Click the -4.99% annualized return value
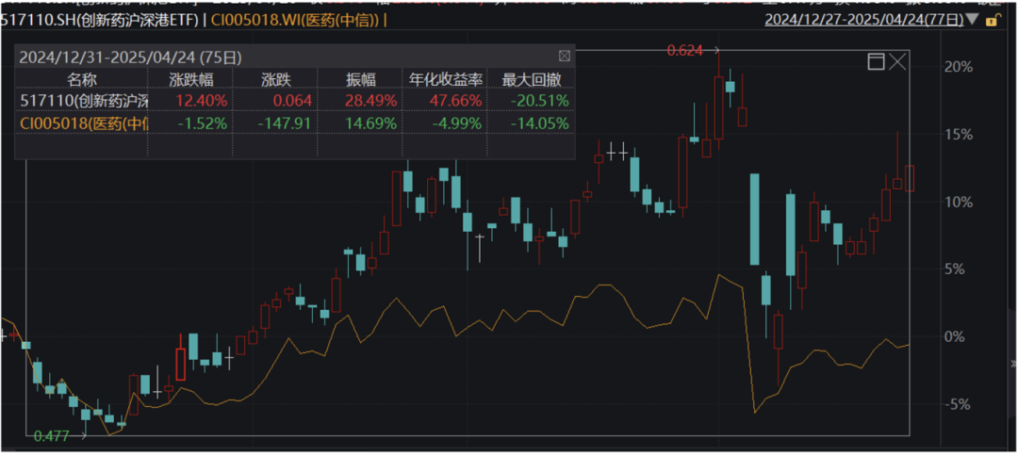Image resolution: width=1018 pixels, height=456 pixels. 455,123
